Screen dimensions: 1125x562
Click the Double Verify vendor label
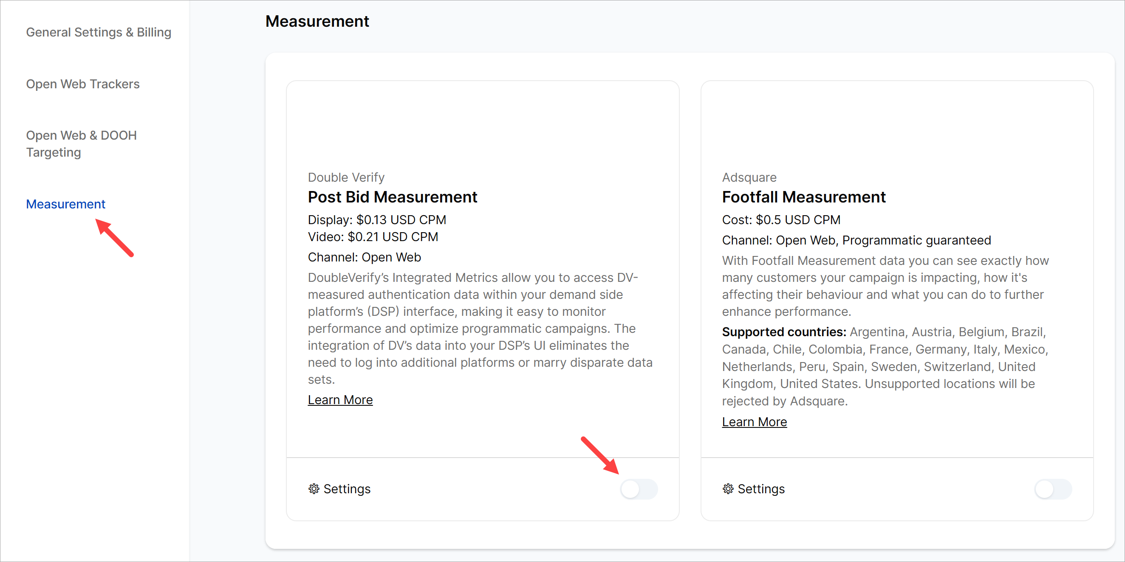point(346,177)
